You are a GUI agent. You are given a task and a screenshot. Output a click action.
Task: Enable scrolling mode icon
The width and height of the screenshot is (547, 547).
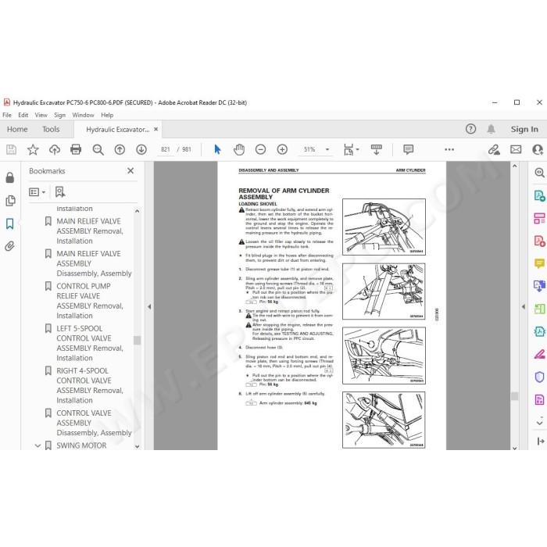coord(377,150)
